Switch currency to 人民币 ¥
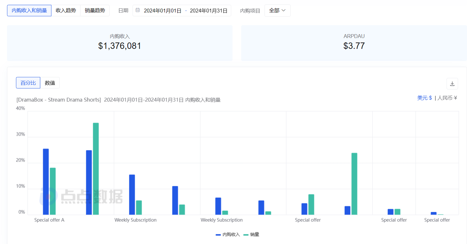The height and width of the screenshot is (244, 467). (x=447, y=98)
